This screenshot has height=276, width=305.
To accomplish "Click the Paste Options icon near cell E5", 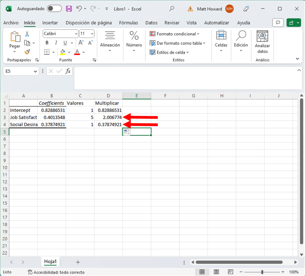I will click(126, 132).
